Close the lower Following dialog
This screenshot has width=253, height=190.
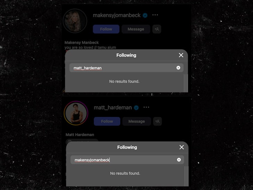(x=182, y=147)
